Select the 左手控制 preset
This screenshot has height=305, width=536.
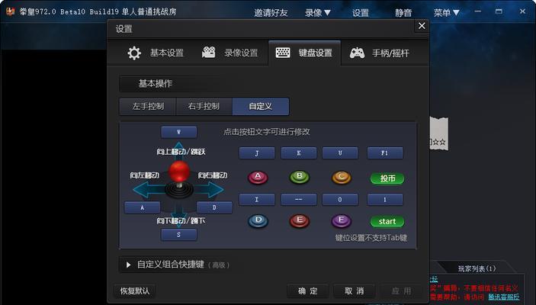148,106
